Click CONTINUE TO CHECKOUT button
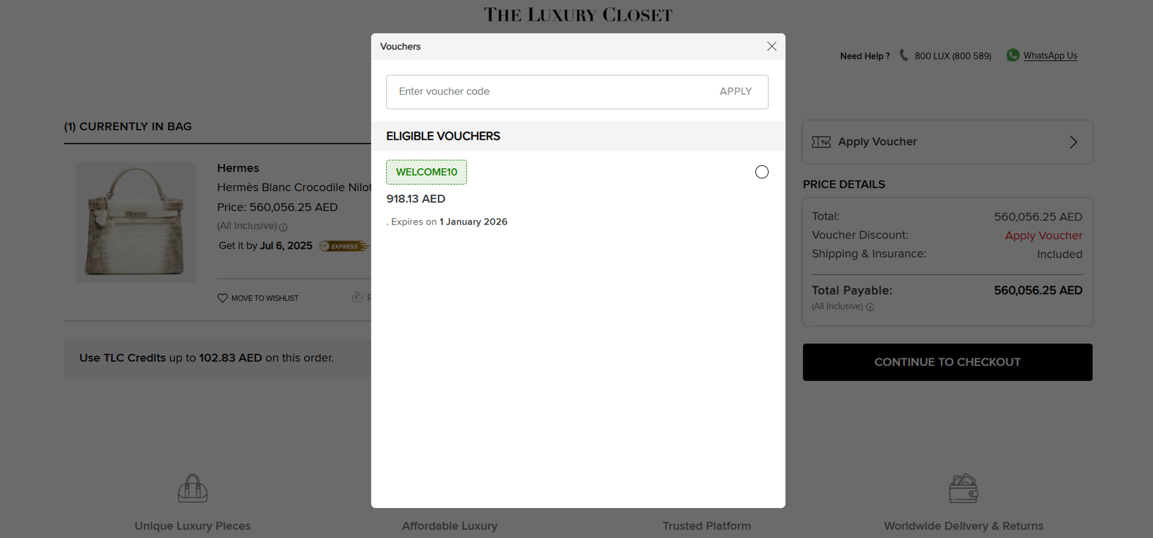1153x538 pixels. [947, 362]
